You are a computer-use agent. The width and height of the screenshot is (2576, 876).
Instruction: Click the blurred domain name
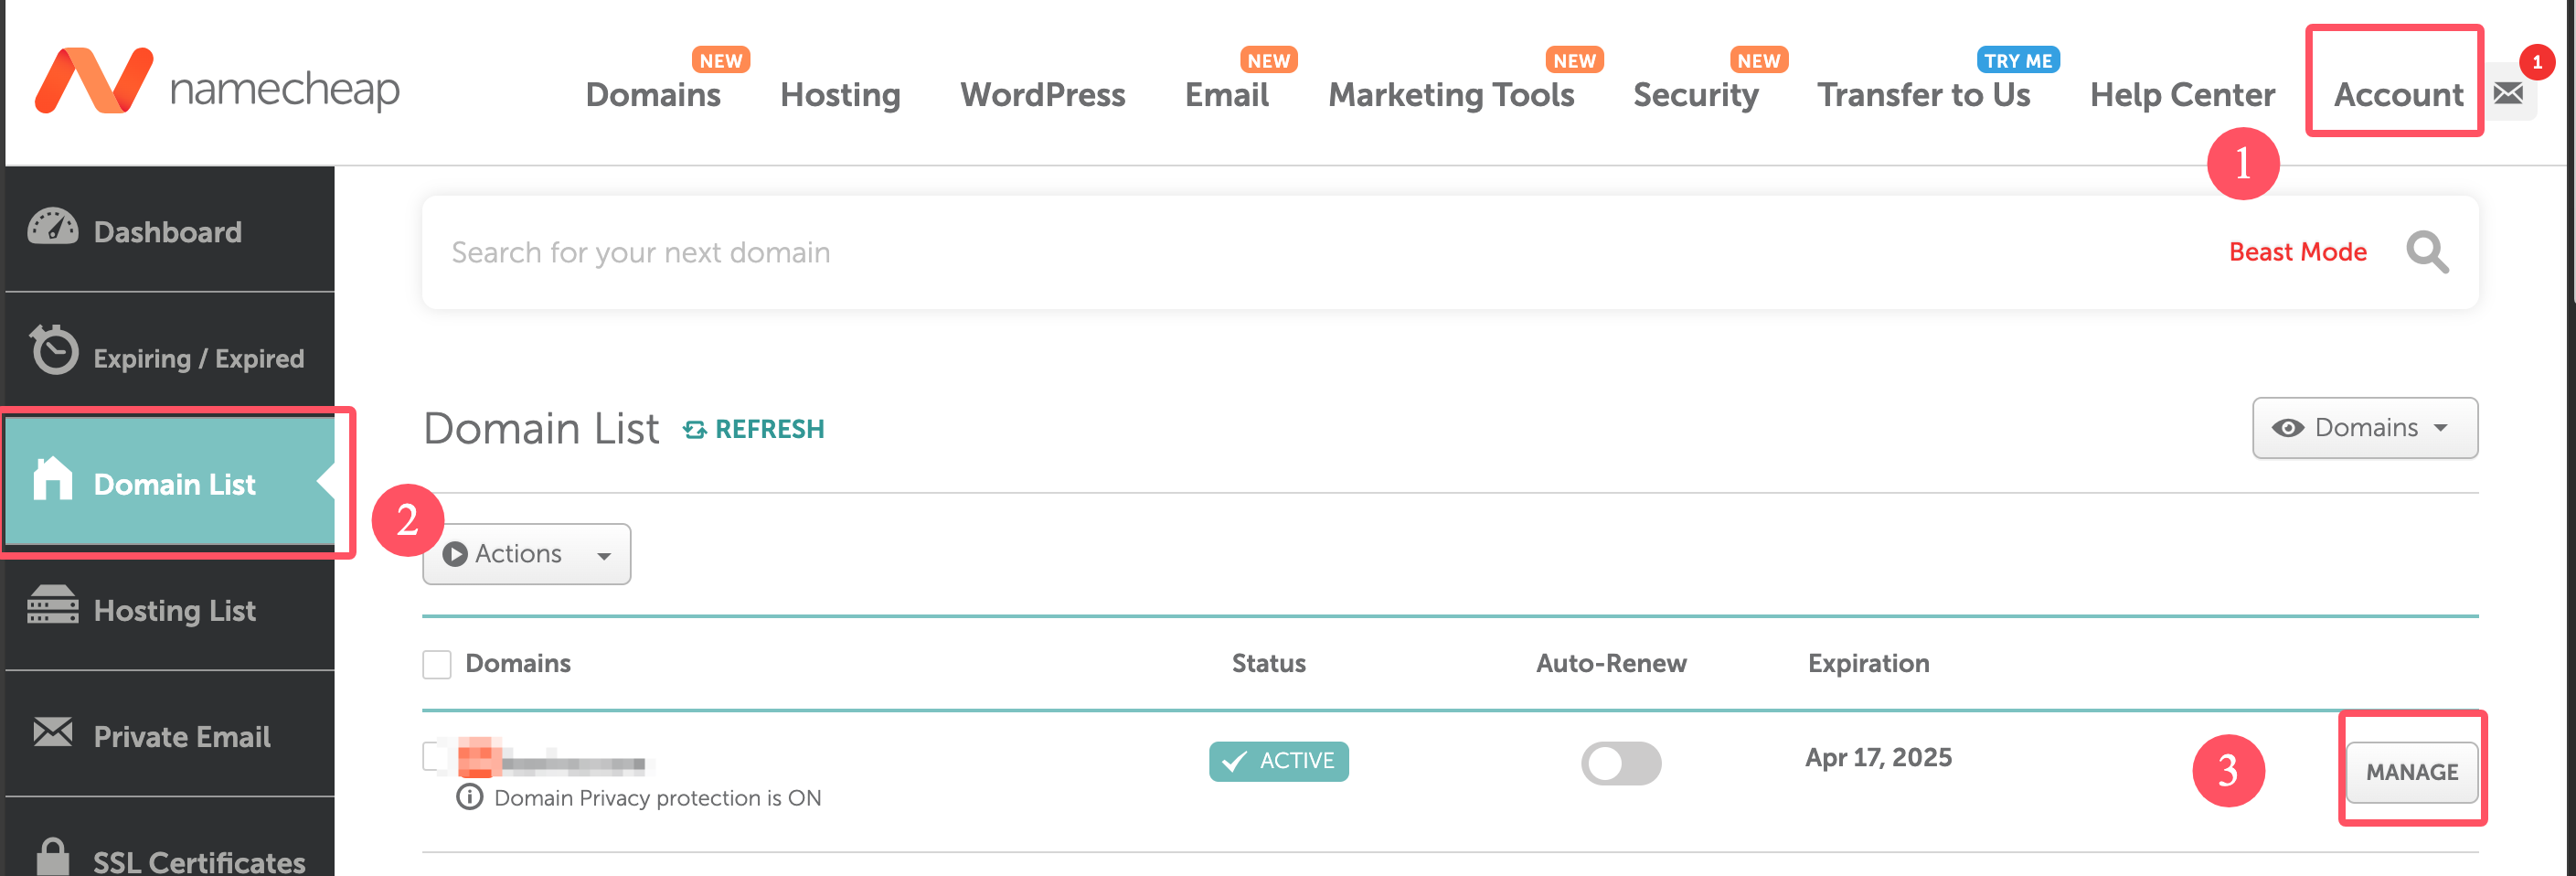coord(553,759)
